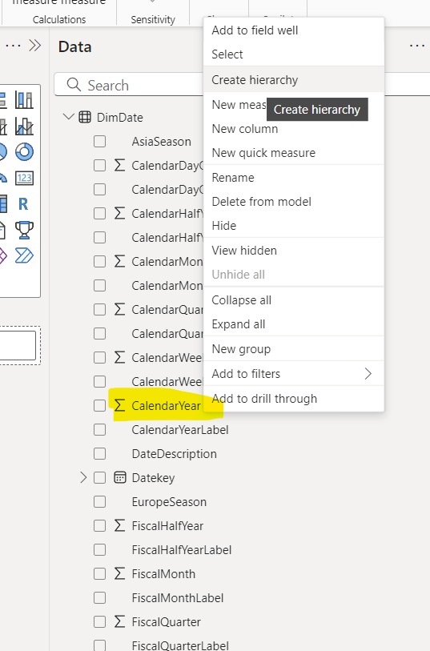Image resolution: width=430 pixels, height=651 pixels.
Task: Toggle View hidden
Action: point(294,251)
